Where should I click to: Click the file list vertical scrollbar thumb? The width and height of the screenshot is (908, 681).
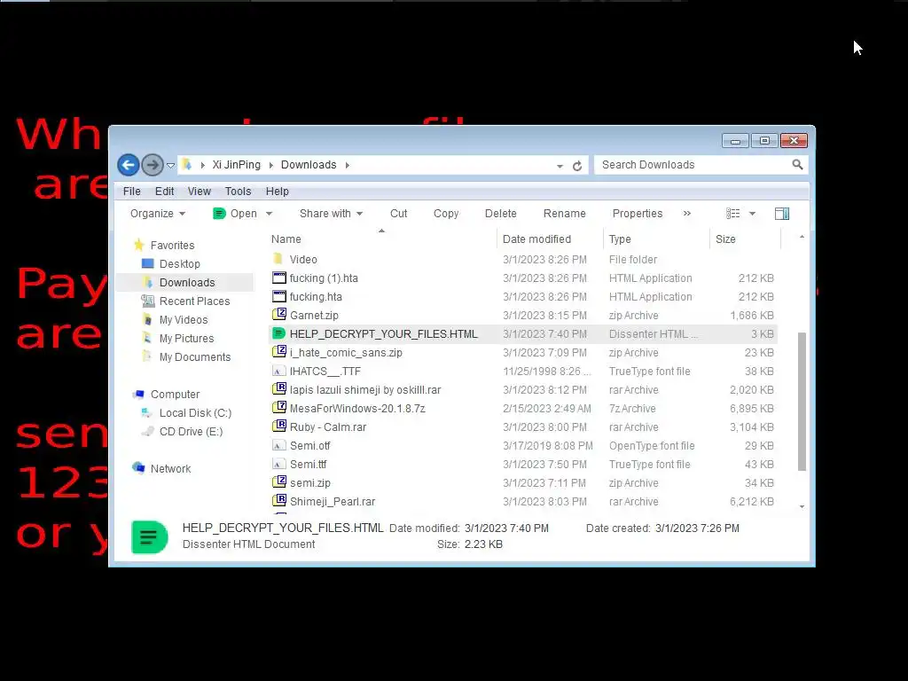point(802,402)
